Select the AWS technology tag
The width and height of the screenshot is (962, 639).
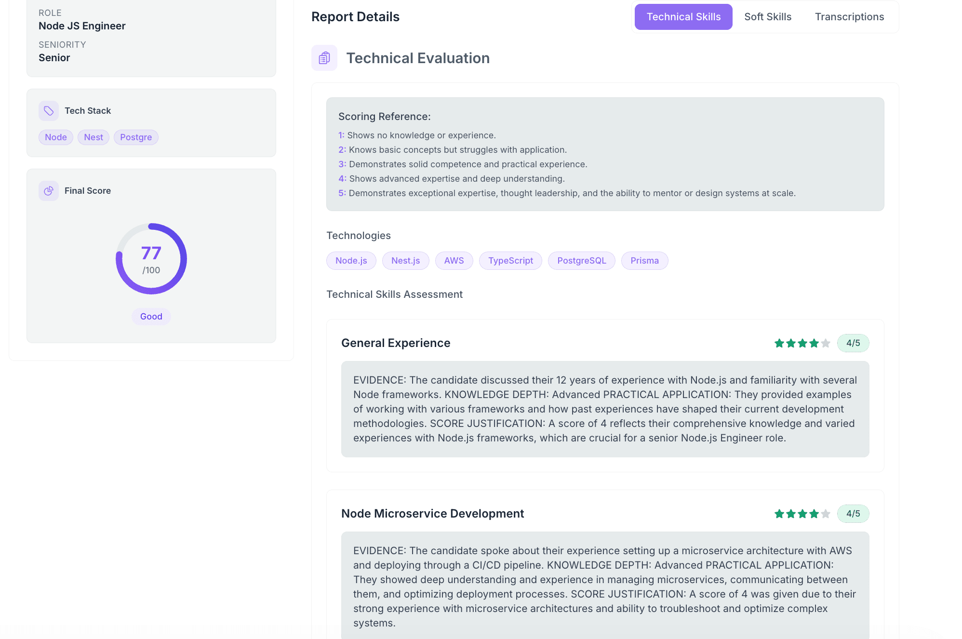point(454,261)
